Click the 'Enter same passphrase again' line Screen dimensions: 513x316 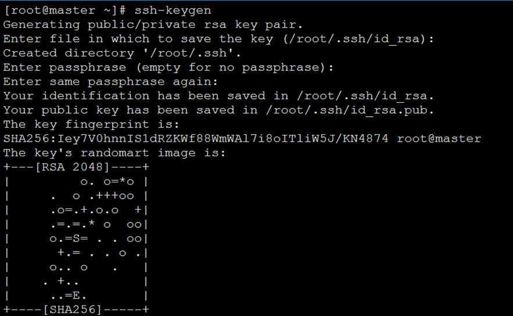[110, 82]
